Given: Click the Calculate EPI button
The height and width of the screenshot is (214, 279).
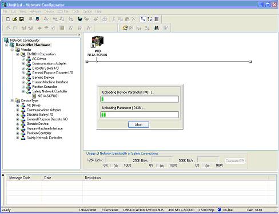Looking at the screenshot, I should tap(235, 161).
